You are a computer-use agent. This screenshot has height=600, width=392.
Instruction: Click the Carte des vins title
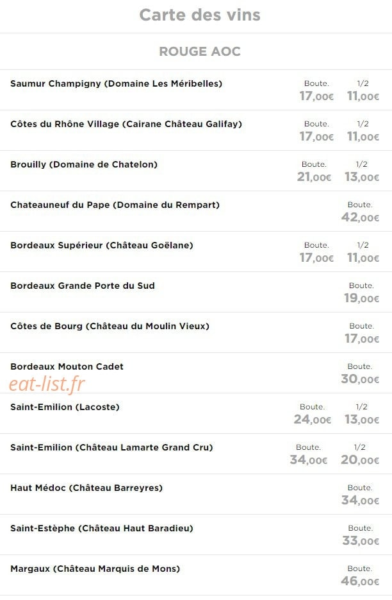(x=199, y=15)
